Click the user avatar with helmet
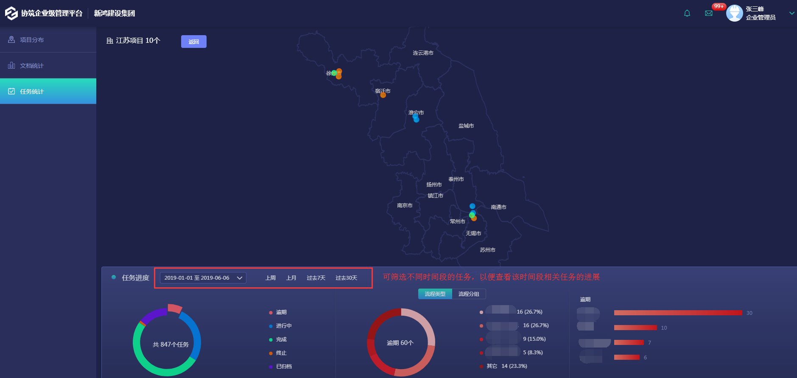The width and height of the screenshot is (797, 378). pyautogui.click(x=734, y=13)
